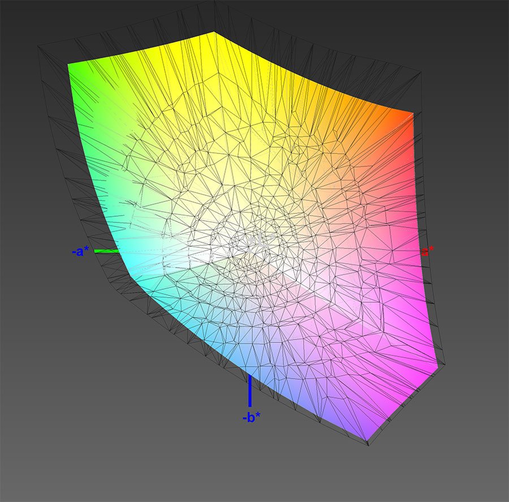Click the -a* axis label
Screen dimensions: 509x502
pyautogui.click(x=80, y=251)
